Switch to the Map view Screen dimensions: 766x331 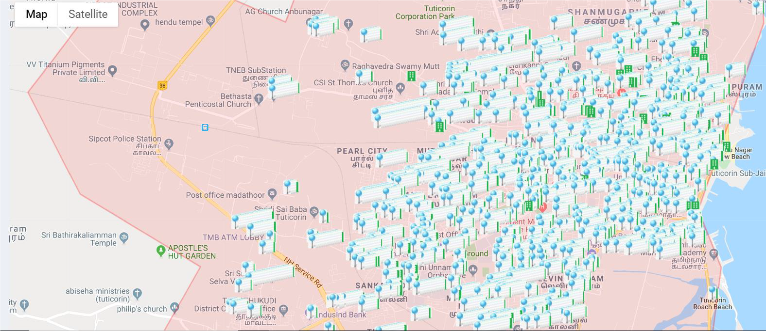point(36,14)
